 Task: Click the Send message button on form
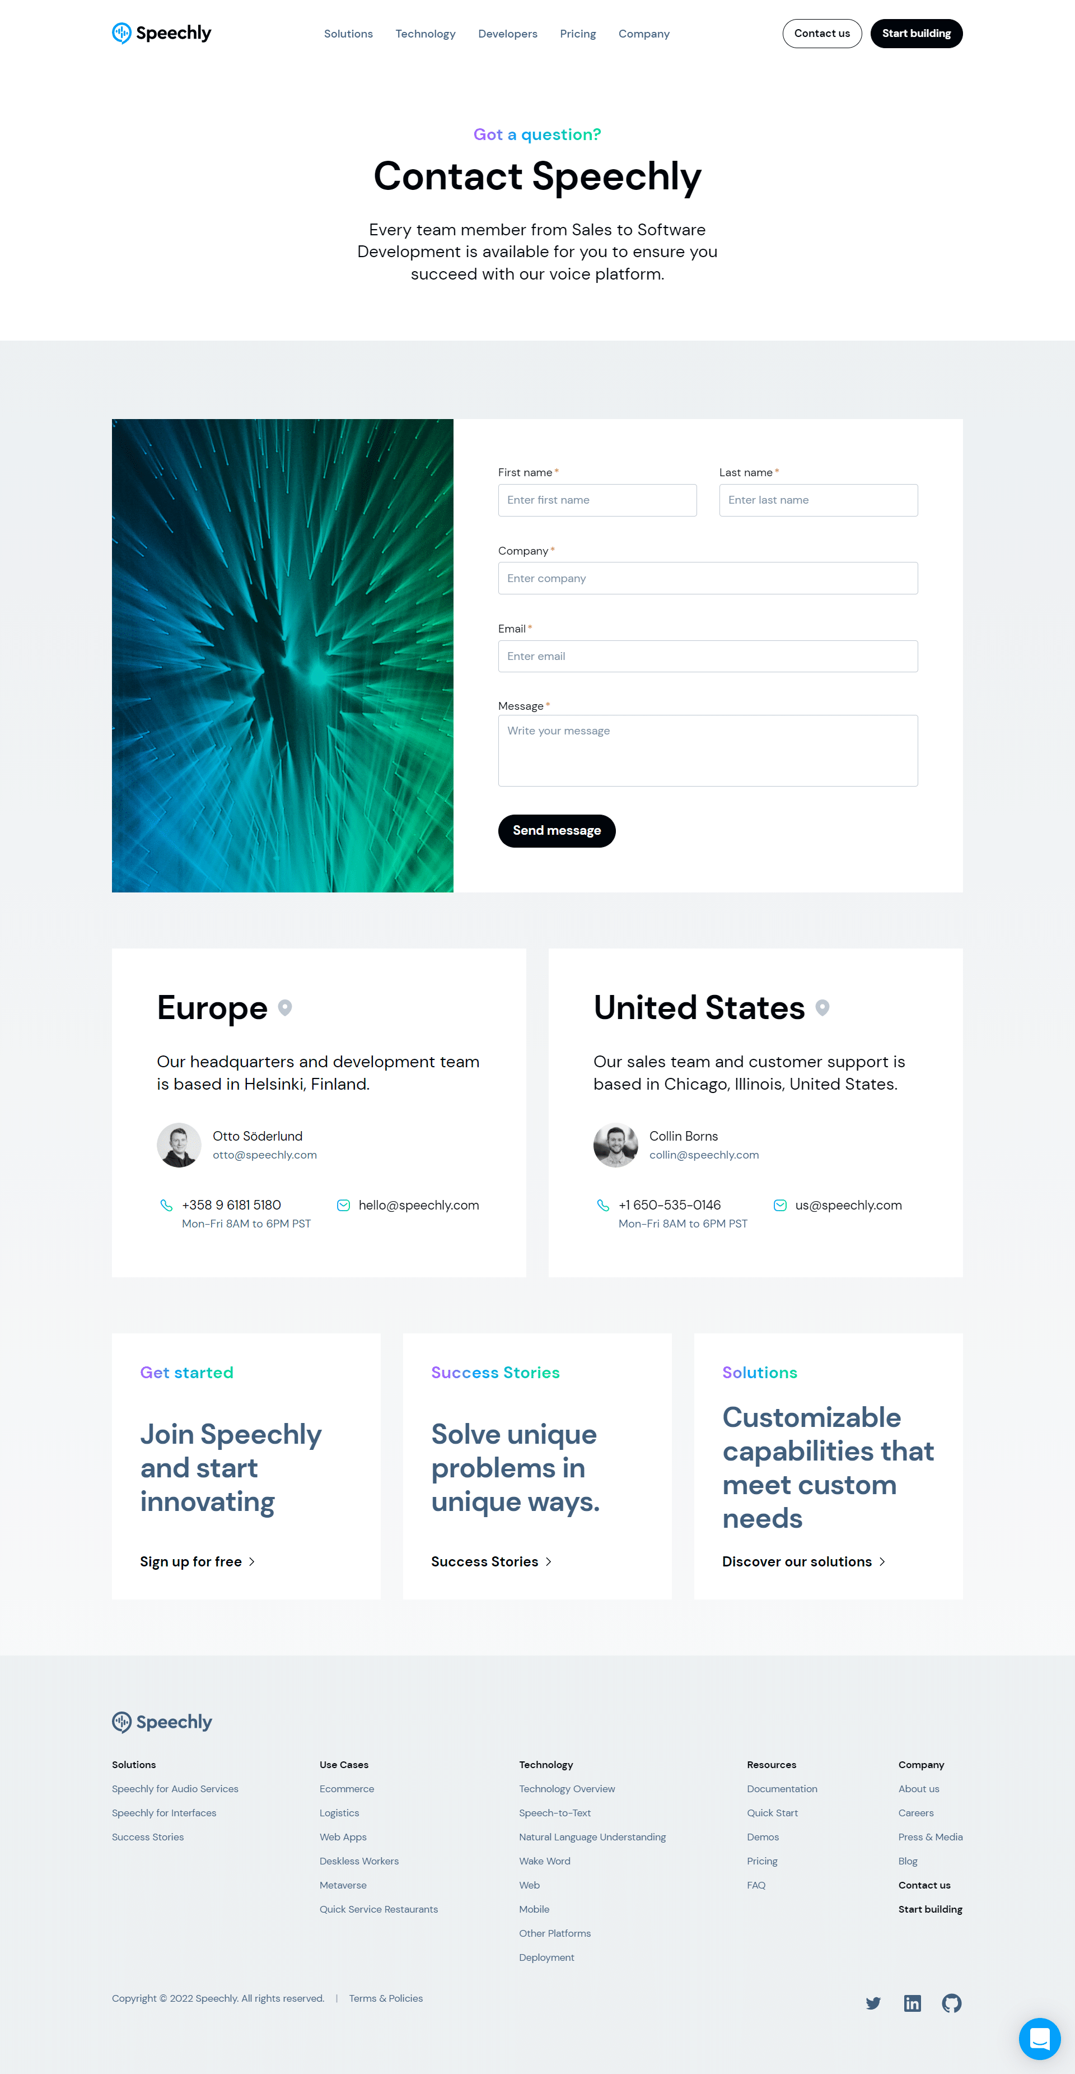(557, 830)
